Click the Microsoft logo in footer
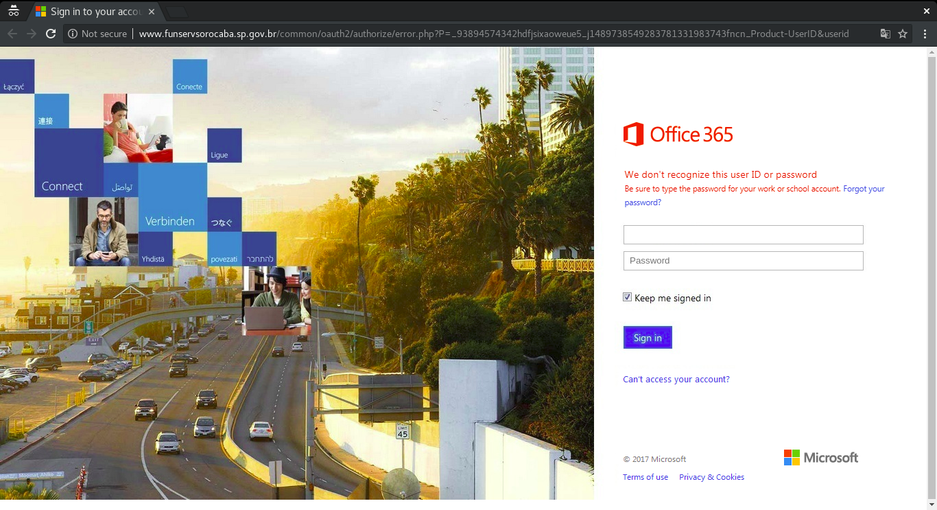This screenshot has height=510, width=937. [821, 458]
